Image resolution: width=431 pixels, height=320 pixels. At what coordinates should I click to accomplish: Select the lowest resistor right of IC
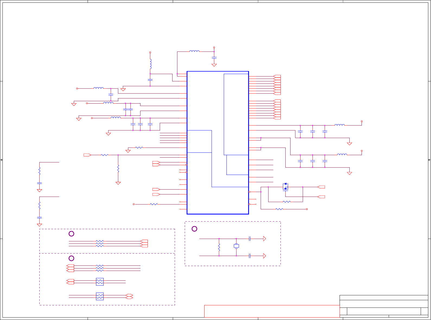pos(279,209)
